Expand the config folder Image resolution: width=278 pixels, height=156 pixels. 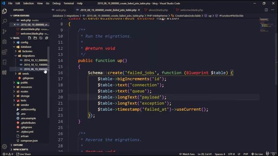(24, 42)
